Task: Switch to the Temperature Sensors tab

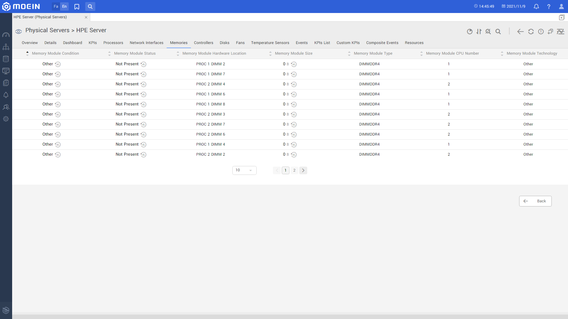Action: point(270,43)
